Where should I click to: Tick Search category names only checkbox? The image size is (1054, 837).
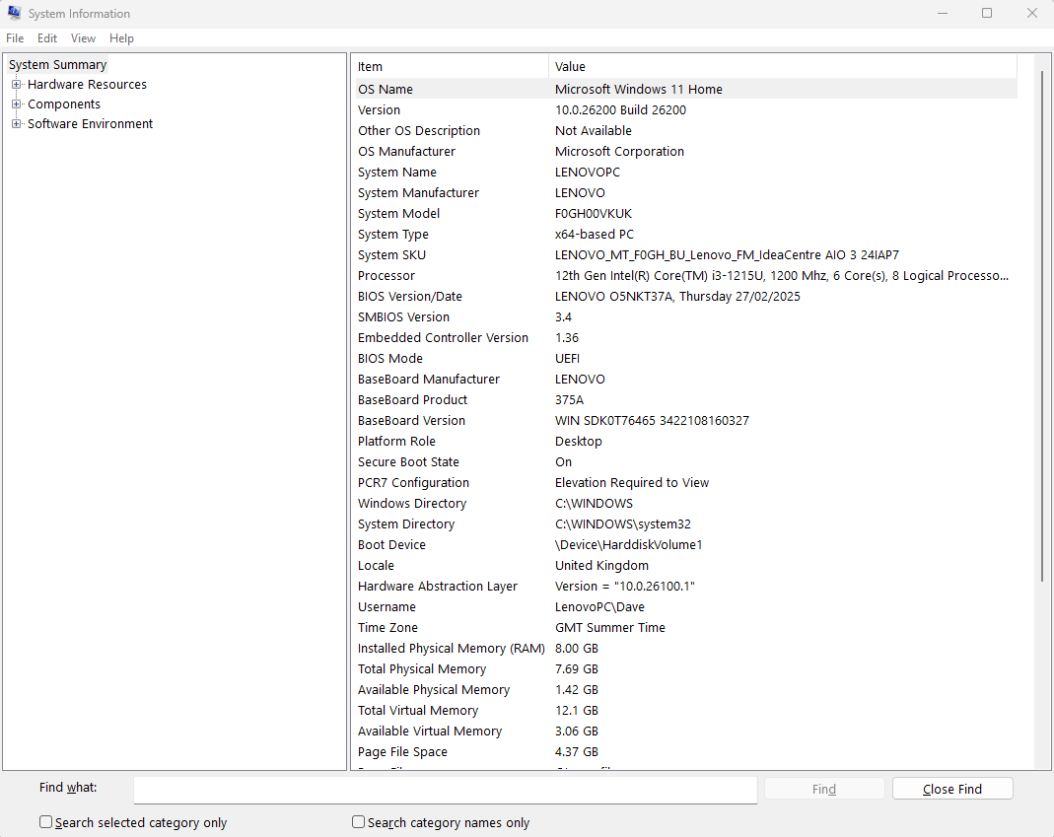[358, 821]
